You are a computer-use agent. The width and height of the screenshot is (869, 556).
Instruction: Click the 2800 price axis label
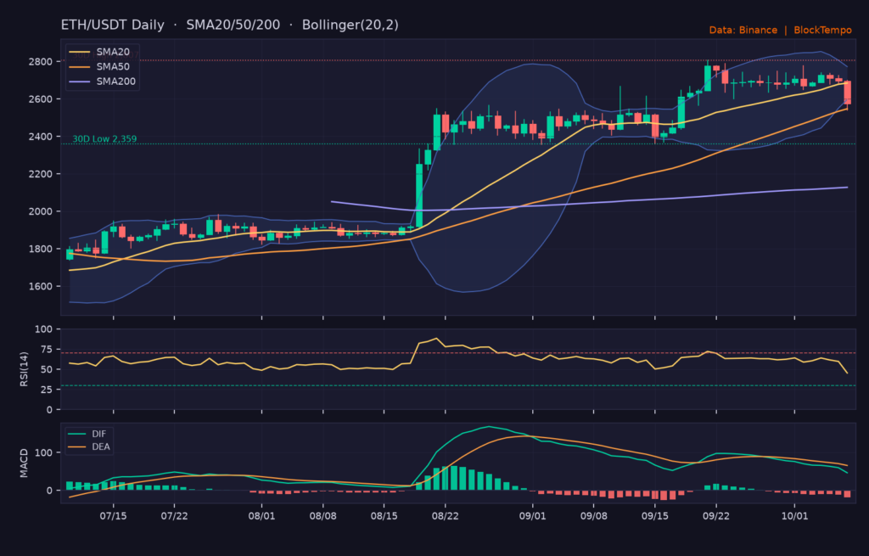(41, 61)
